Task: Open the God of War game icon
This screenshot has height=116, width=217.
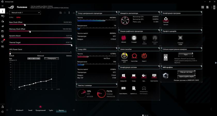Action: pyautogui.click(x=134, y=56)
